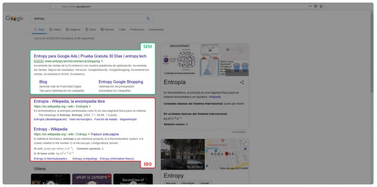Click Comentarios below the knowledge panel
Viewport: 377px width, 187px height.
coord(239,132)
